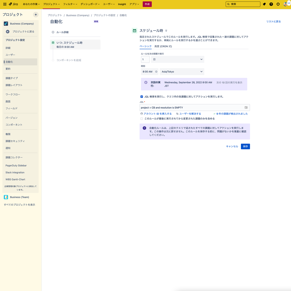291x291 pixels.
Task: Click inside the search field top right
Action: (x=243, y=4)
